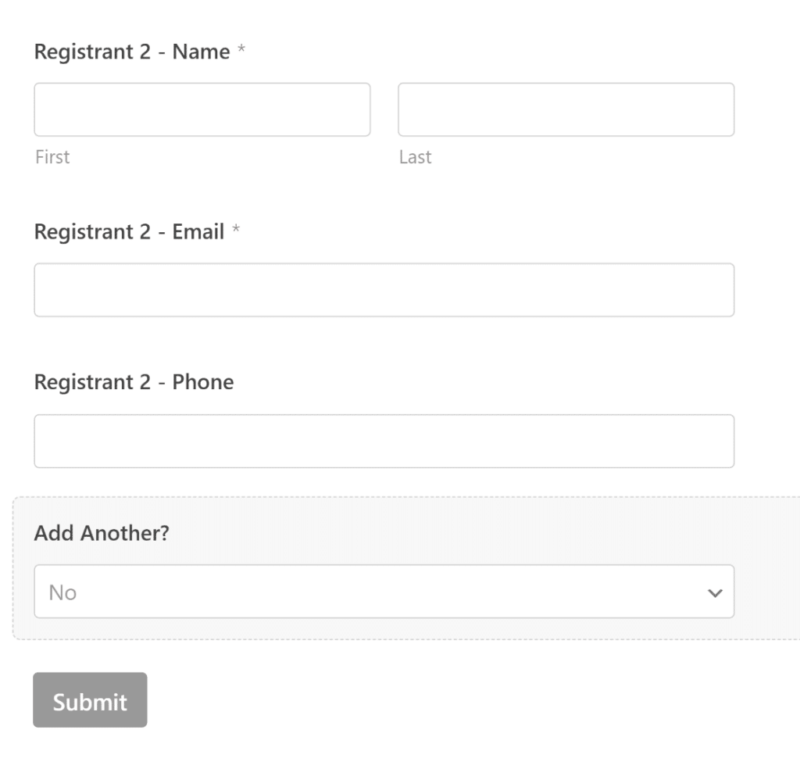
Task: Click the asterisk next to Registrant 2 - Name
Action: pos(240,49)
